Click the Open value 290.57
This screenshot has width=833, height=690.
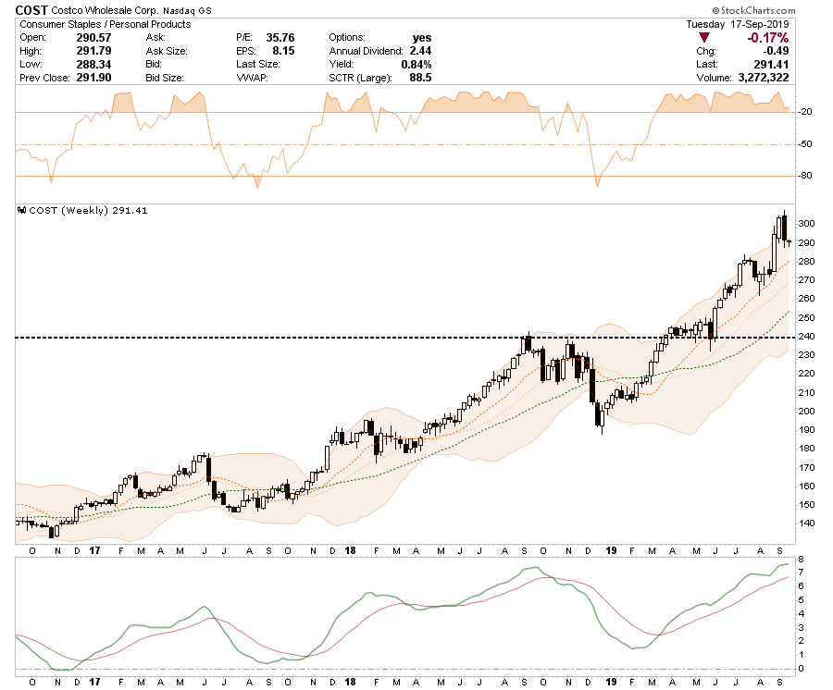pos(94,38)
